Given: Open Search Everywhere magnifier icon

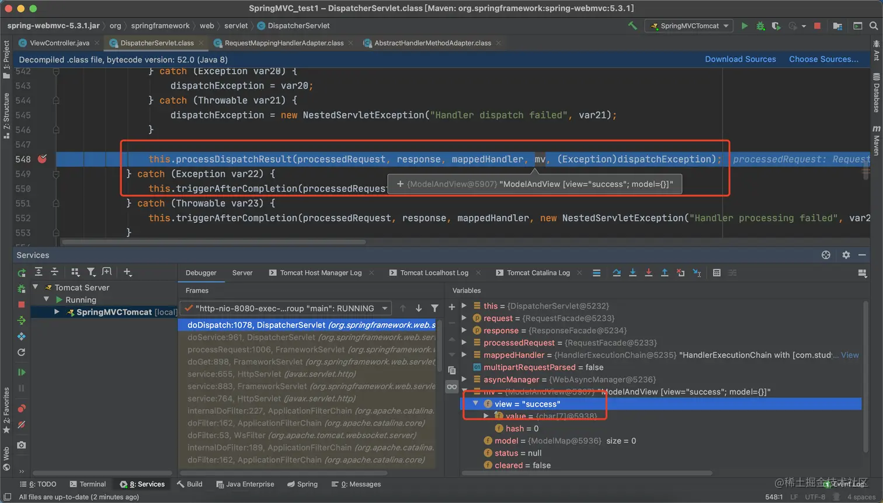Looking at the screenshot, I should pyautogui.click(x=874, y=26).
